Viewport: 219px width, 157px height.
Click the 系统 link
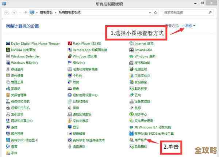[14, 127]
